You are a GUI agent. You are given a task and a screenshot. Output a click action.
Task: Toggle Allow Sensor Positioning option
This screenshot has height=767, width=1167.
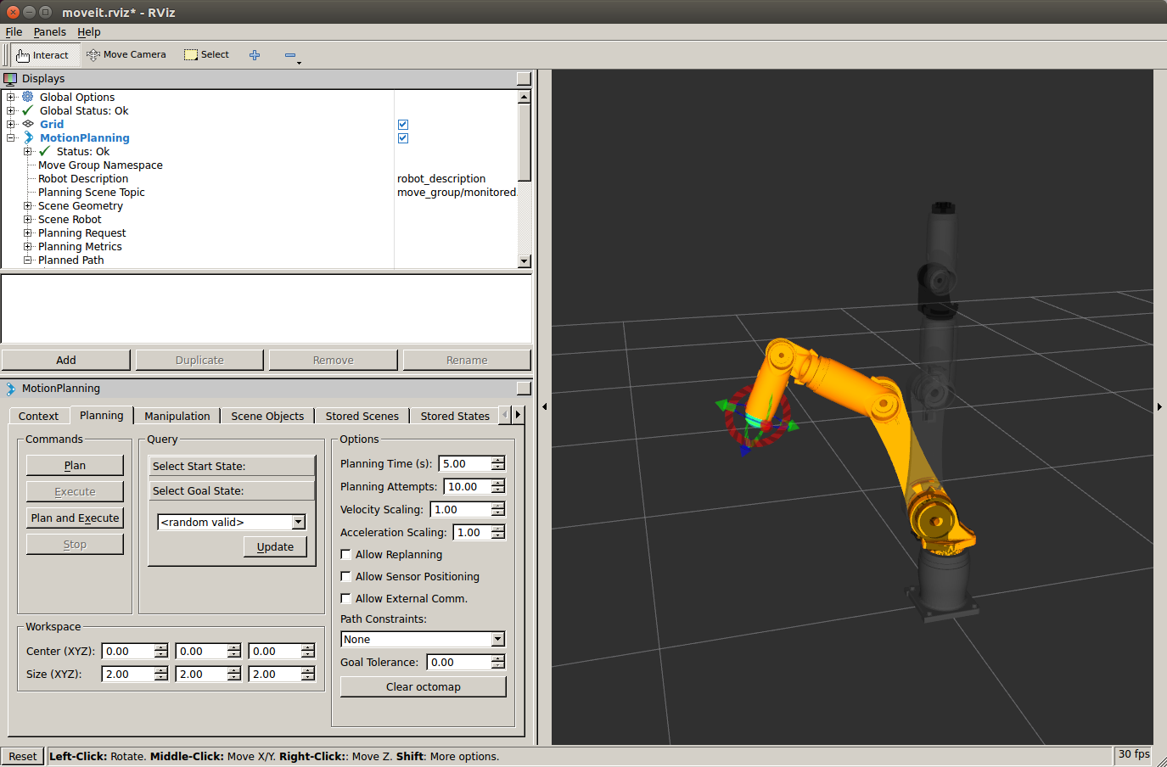pyautogui.click(x=346, y=577)
